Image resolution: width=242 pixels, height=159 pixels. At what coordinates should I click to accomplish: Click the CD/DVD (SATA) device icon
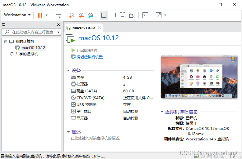(73, 98)
